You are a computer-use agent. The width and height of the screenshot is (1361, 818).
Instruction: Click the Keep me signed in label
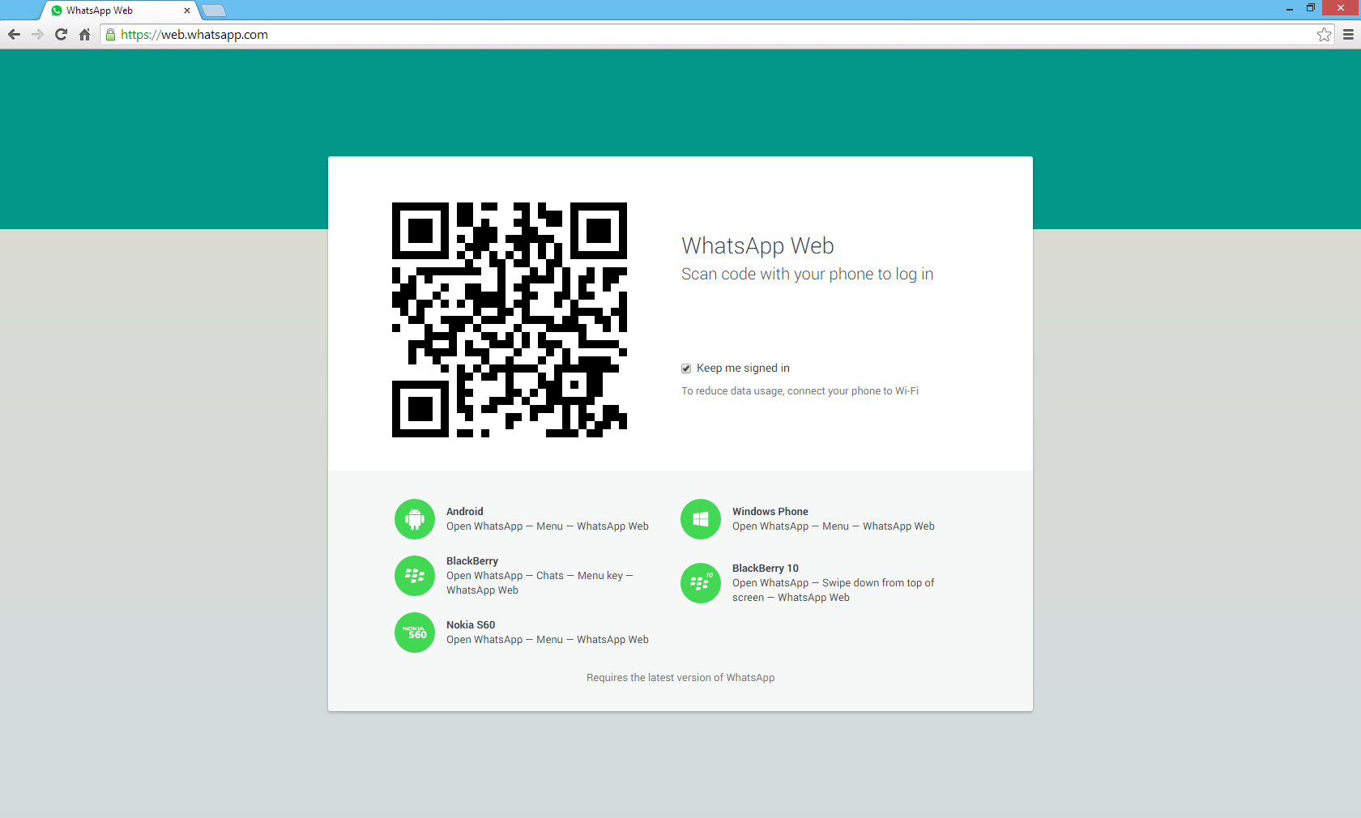[x=743, y=368]
